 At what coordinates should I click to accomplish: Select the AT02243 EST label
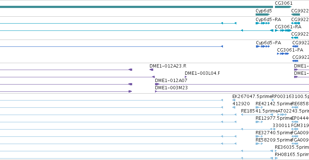(x=293, y=111)
